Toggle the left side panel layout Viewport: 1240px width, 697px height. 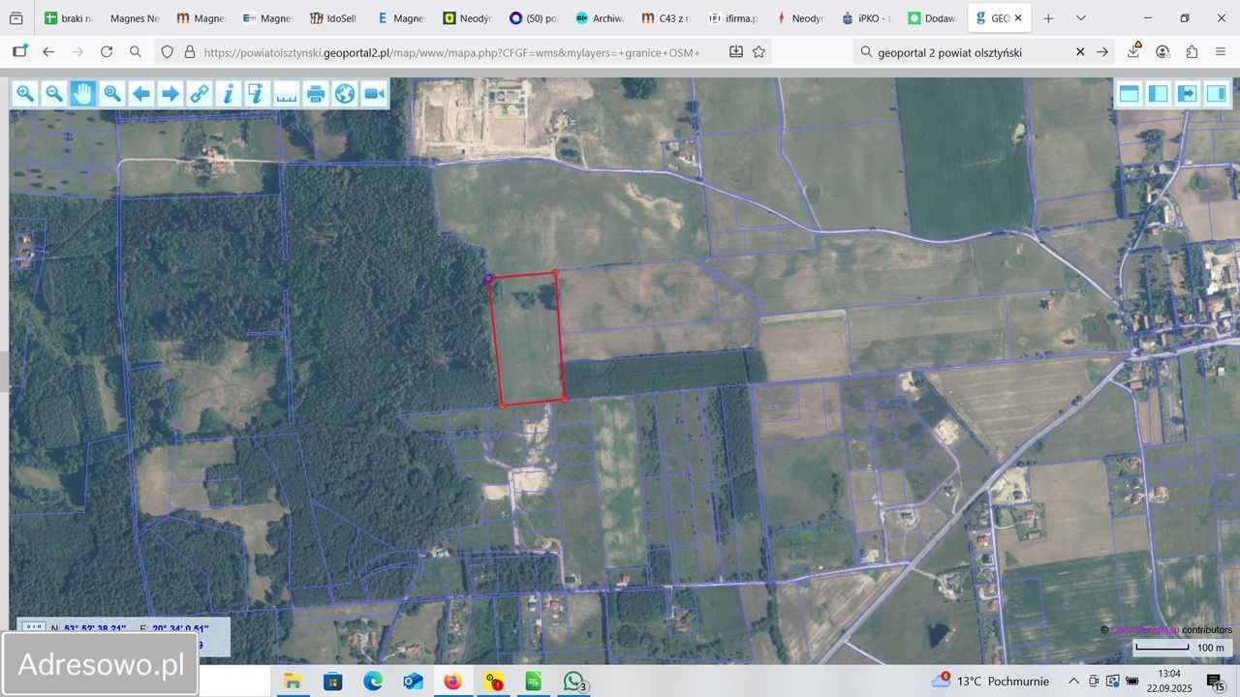[x=1158, y=94]
